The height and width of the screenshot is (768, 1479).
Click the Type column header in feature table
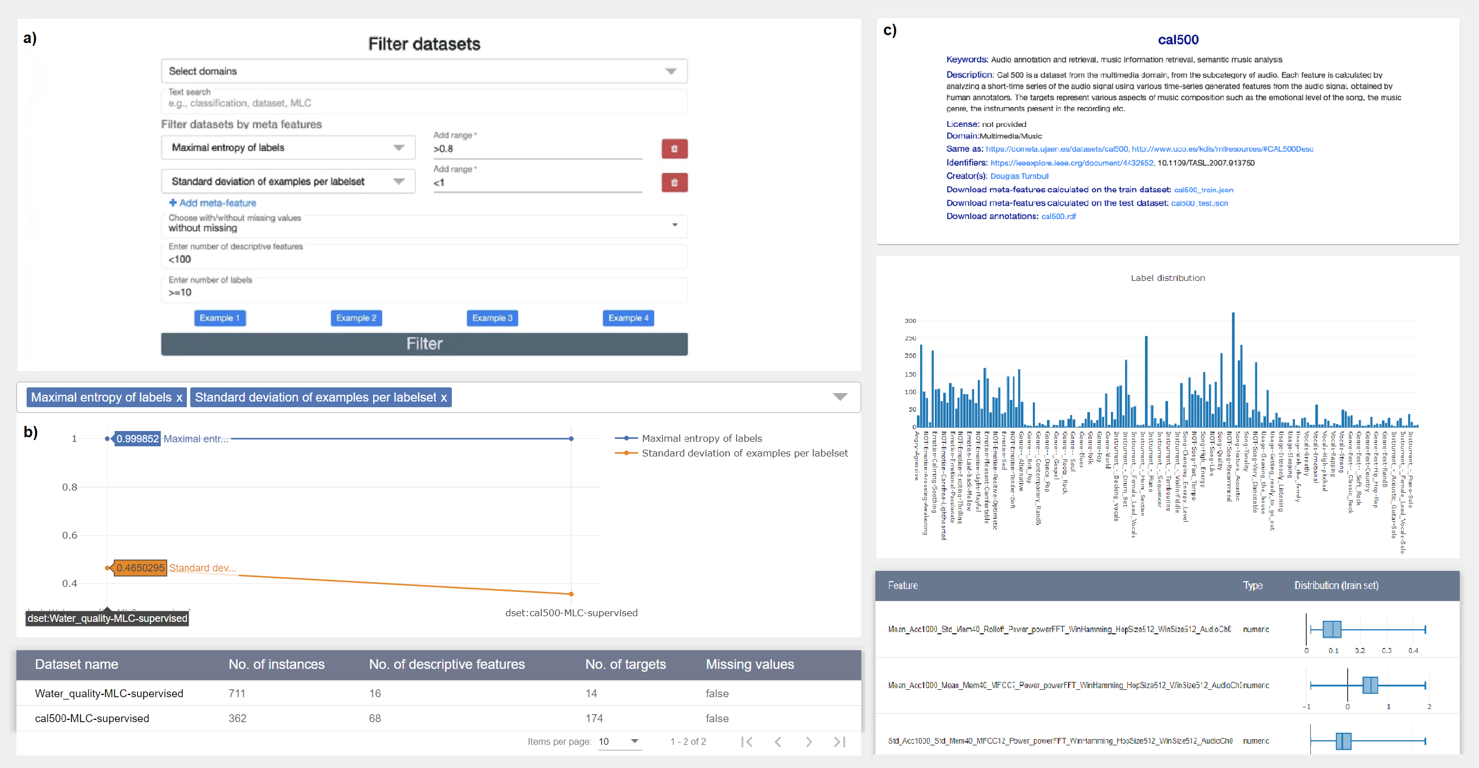(x=1252, y=585)
